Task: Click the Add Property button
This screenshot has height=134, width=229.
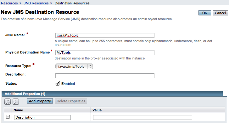Action: click(40, 101)
